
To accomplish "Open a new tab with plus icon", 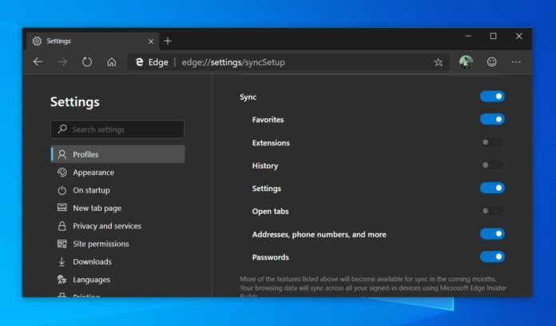I will 168,41.
